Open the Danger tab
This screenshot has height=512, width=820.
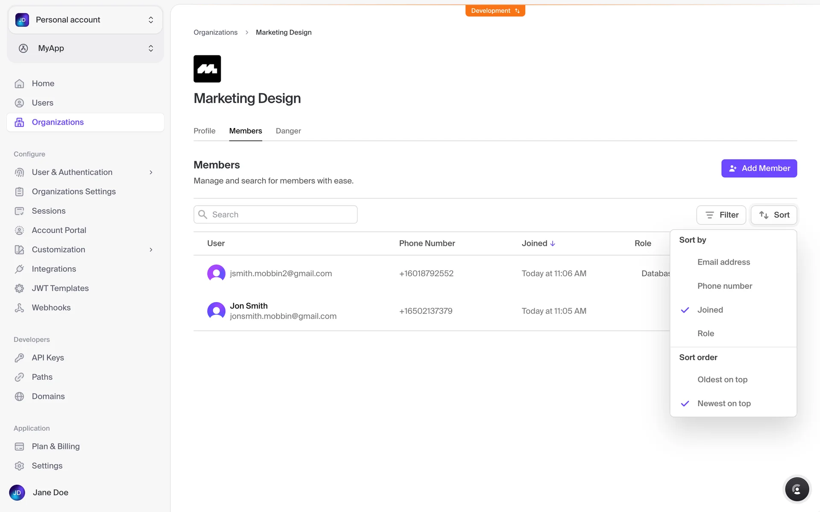pyautogui.click(x=288, y=131)
